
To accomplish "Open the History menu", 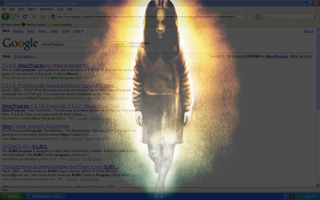I will point(32,9).
